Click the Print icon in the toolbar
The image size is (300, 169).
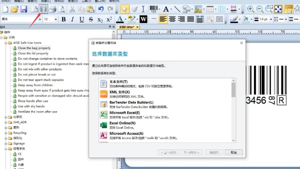point(52,9)
